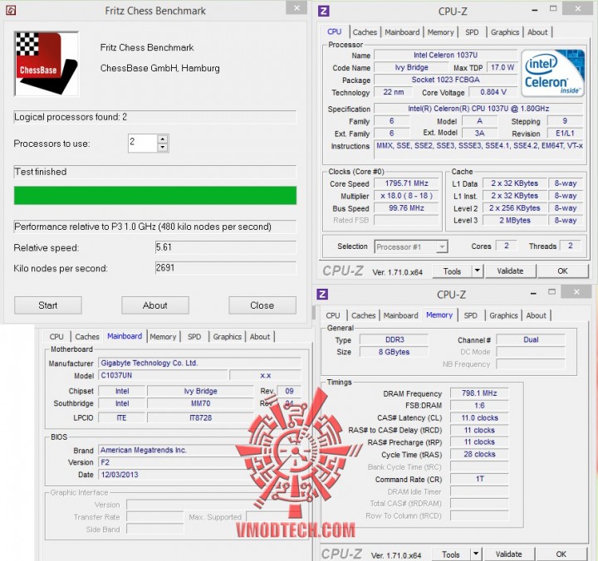Click Validate in top CPU-Z window
598x561 pixels.
coord(510,271)
